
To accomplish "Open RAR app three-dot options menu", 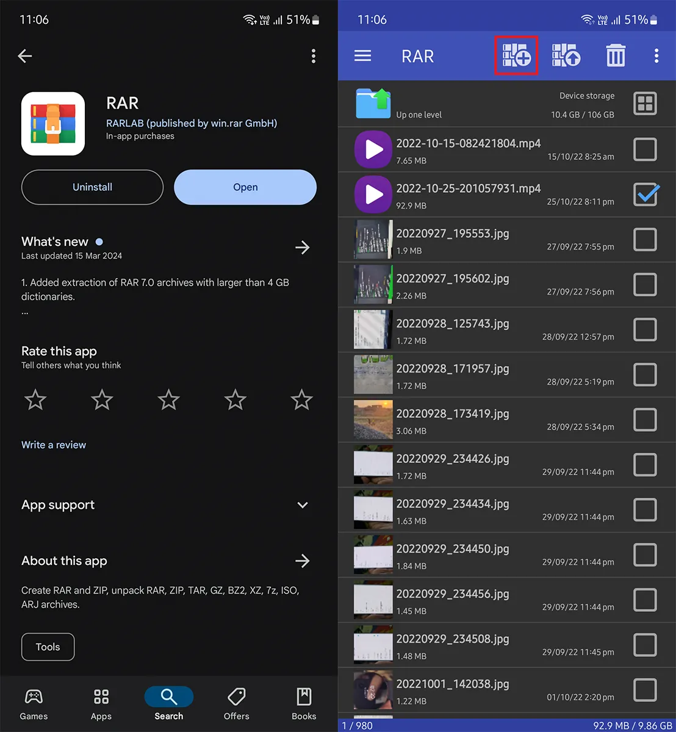I will click(656, 56).
